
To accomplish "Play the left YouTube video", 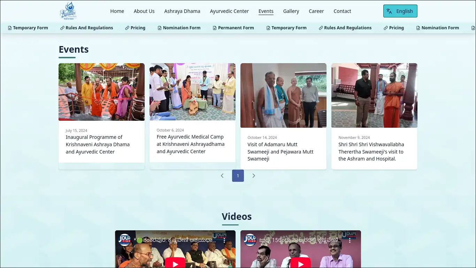I will point(175,263).
